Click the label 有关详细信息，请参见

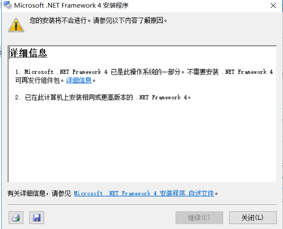39,193
